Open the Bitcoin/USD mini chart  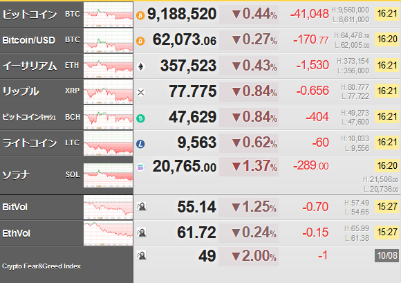coord(108,40)
